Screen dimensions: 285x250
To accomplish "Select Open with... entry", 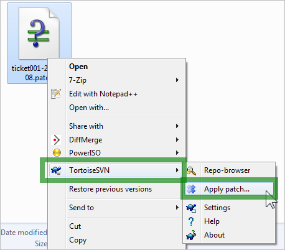I will tap(89, 108).
